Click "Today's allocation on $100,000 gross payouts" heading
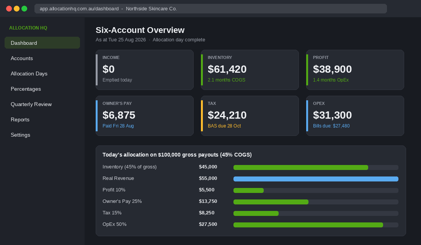 point(177,155)
